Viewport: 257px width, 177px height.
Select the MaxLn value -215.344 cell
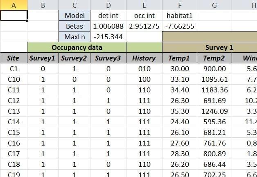pyautogui.click(x=108, y=37)
